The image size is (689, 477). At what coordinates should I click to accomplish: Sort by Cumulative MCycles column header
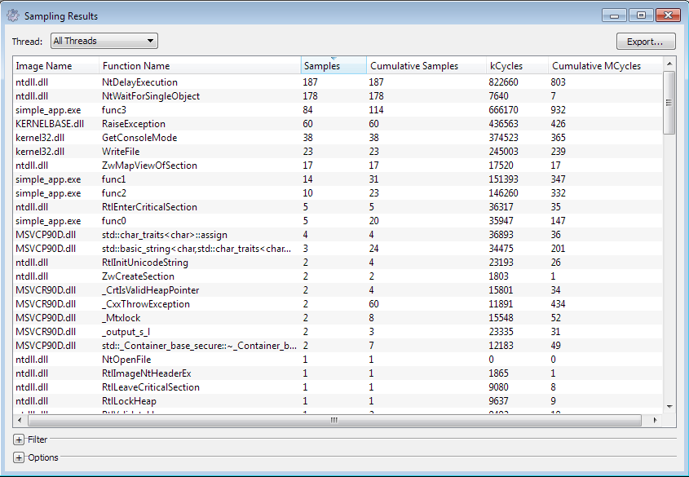pos(605,65)
